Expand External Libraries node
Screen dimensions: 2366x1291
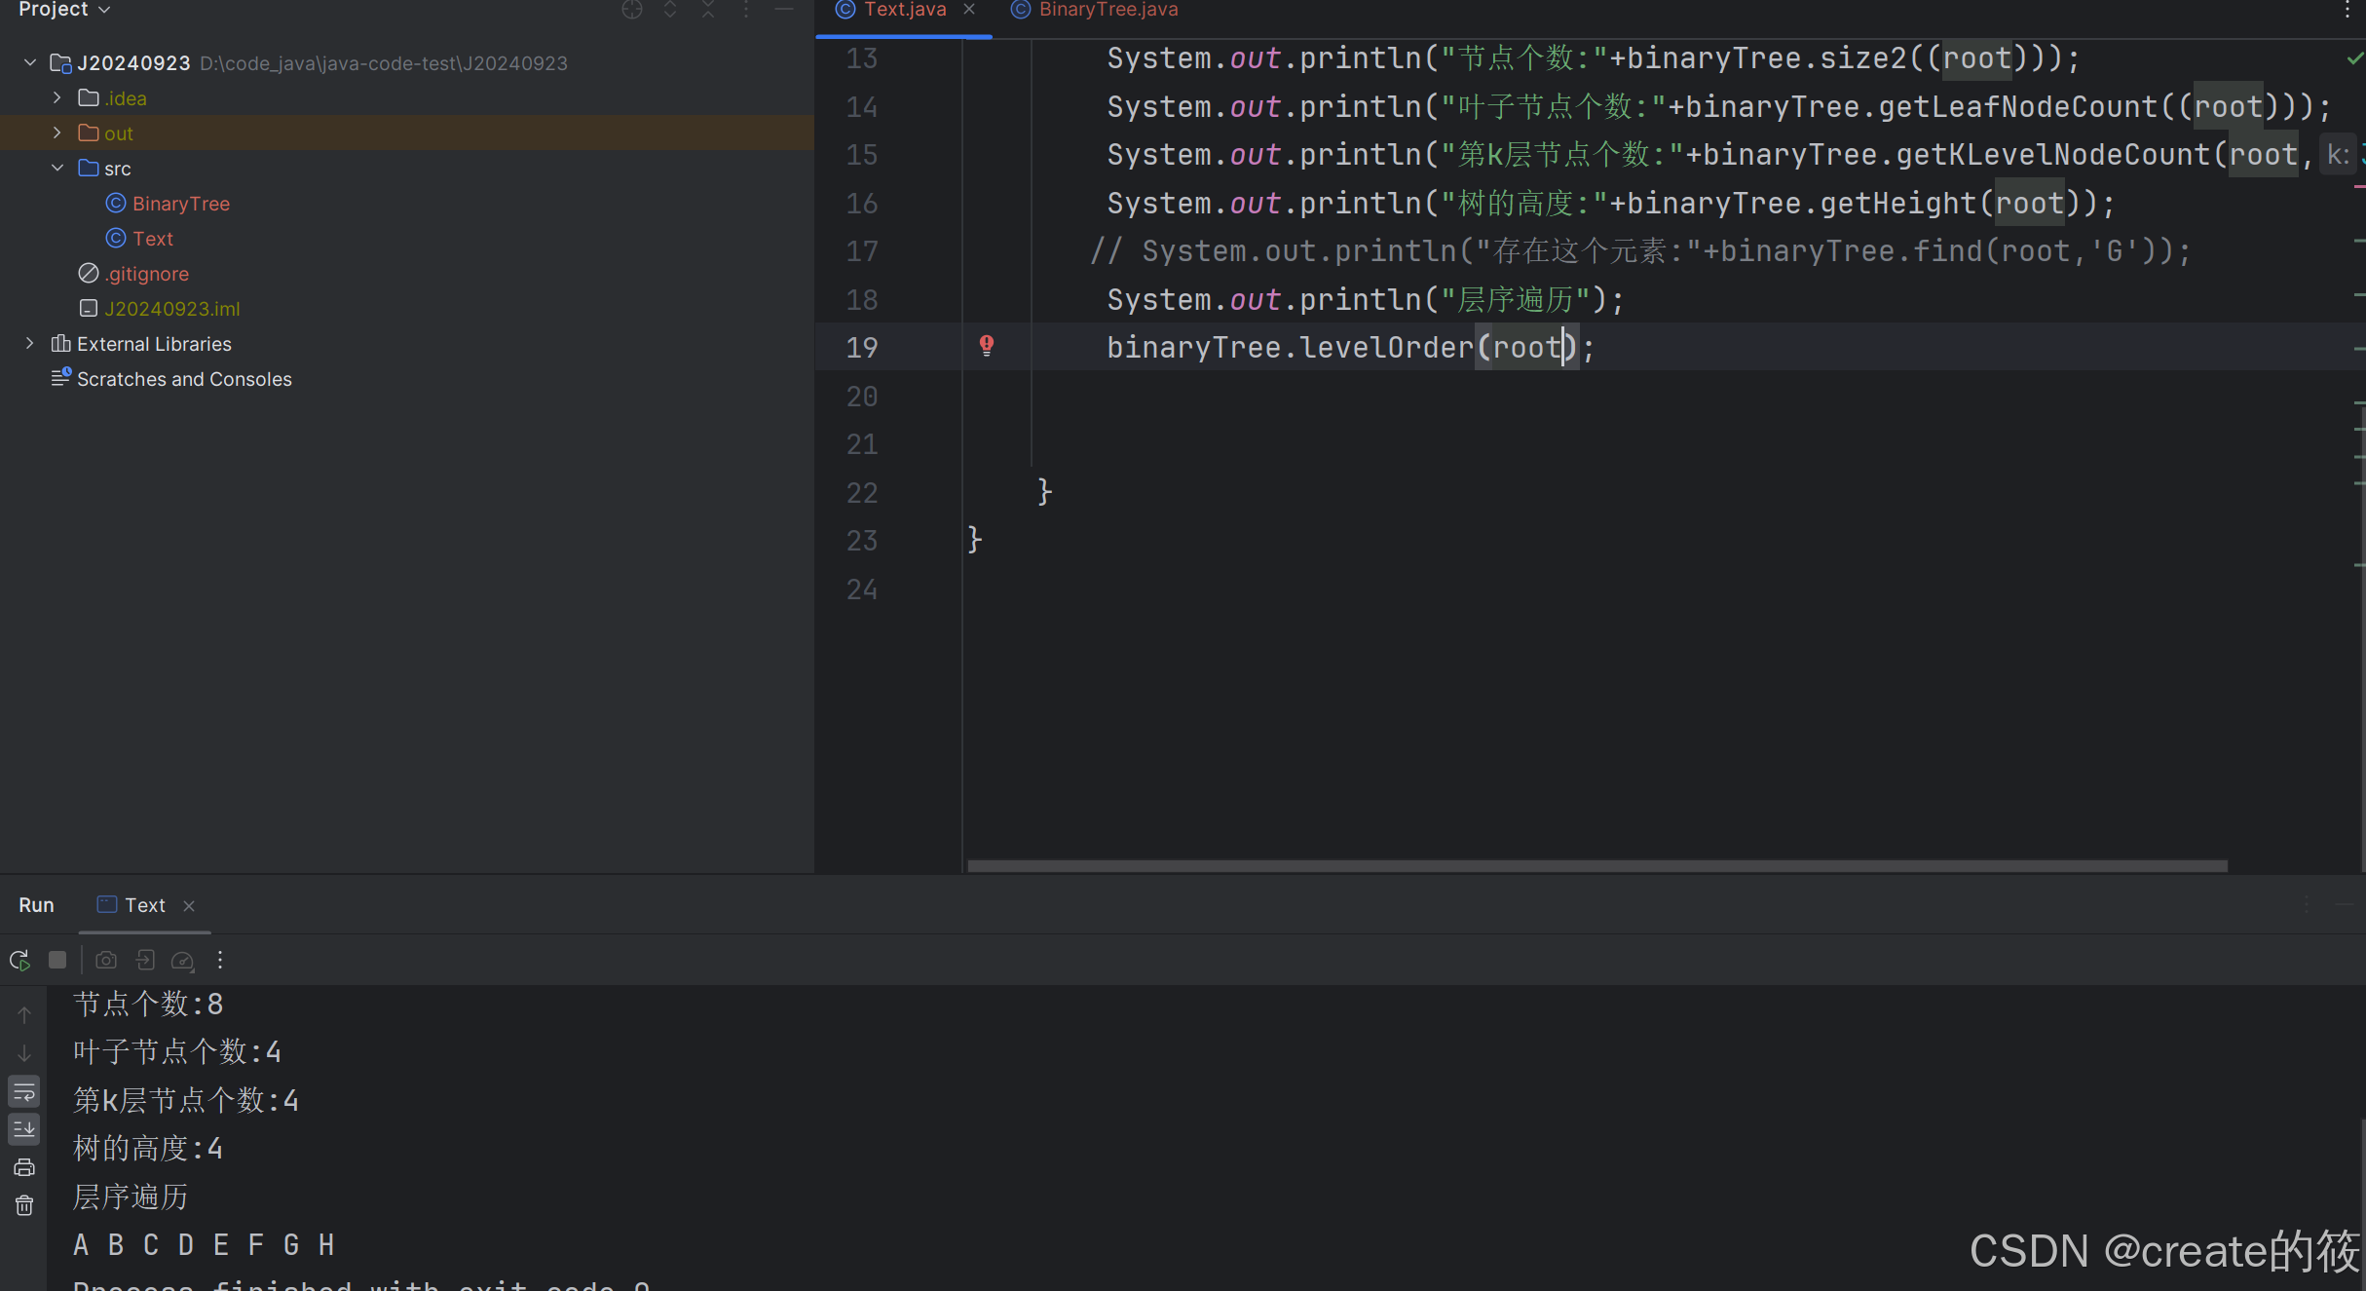(x=30, y=343)
